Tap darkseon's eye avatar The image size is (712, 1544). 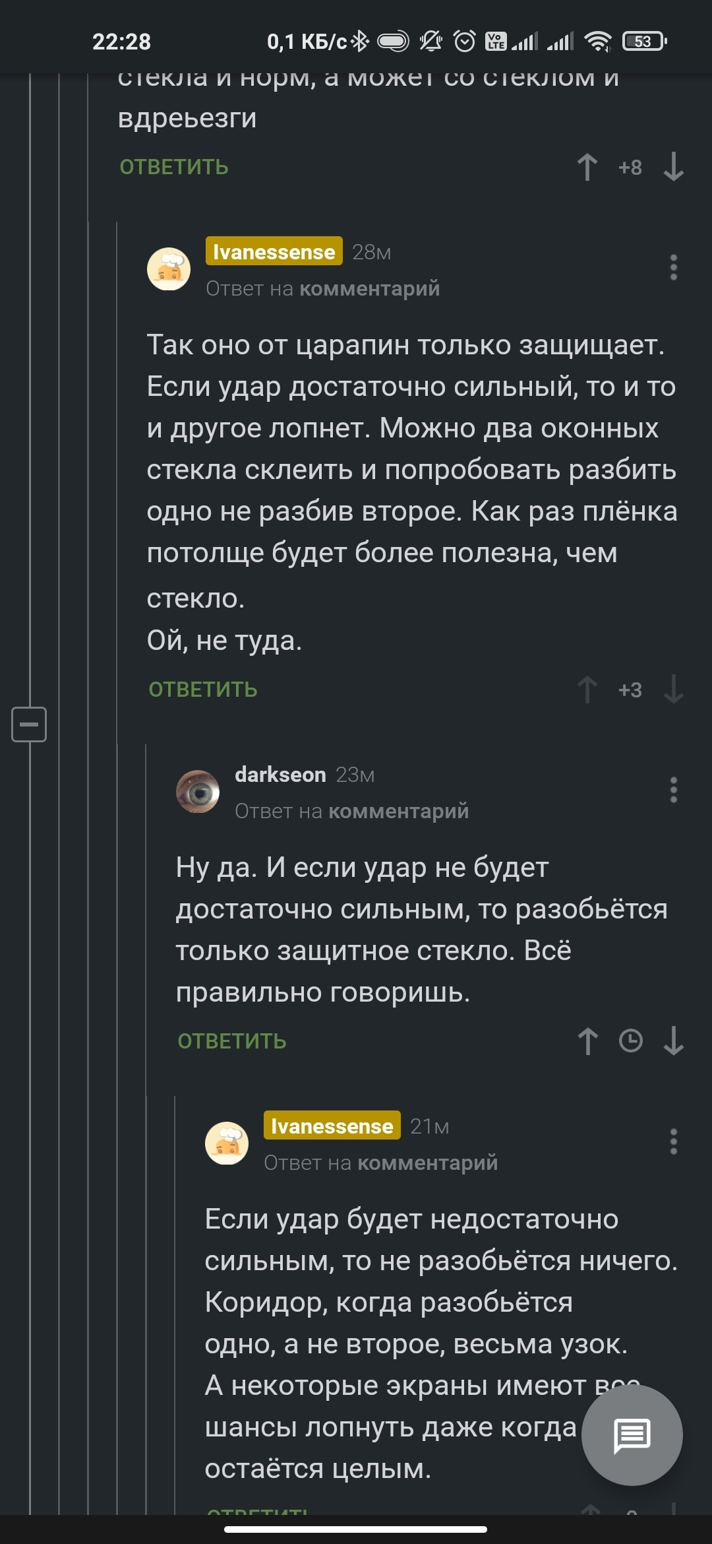coord(198,791)
